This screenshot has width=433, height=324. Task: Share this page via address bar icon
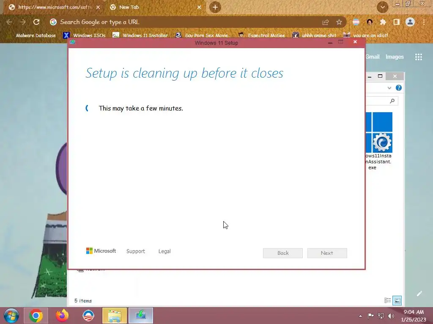pyautogui.click(x=326, y=22)
